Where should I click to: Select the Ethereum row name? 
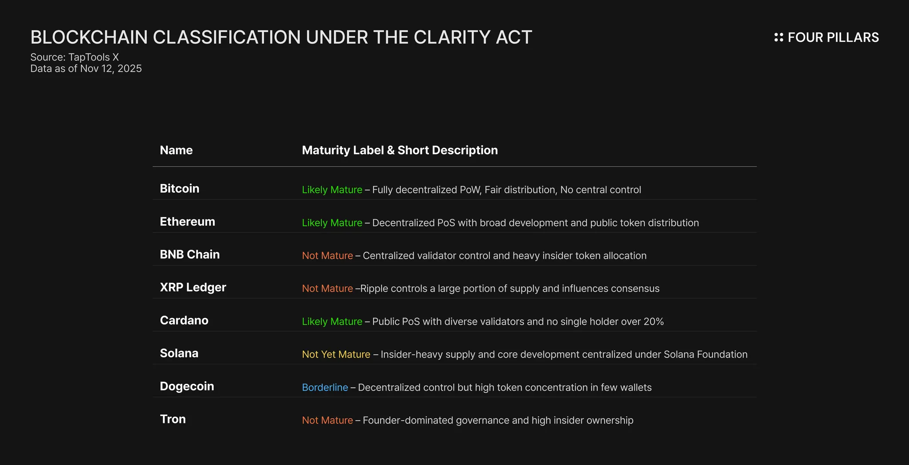(187, 222)
